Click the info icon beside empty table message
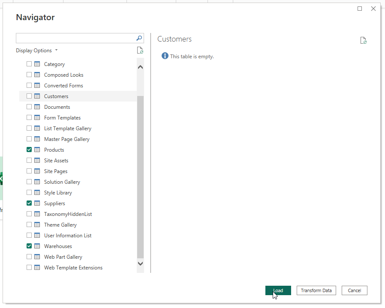 pyautogui.click(x=165, y=56)
